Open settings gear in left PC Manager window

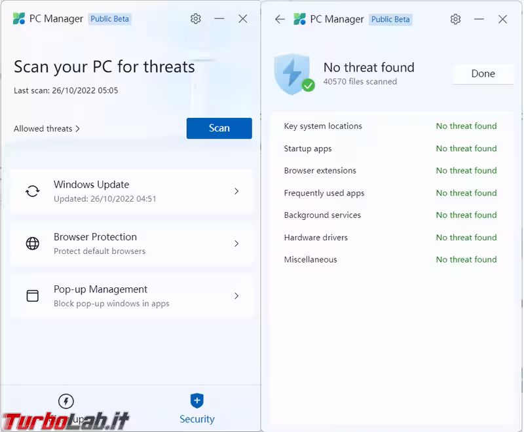(196, 19)
